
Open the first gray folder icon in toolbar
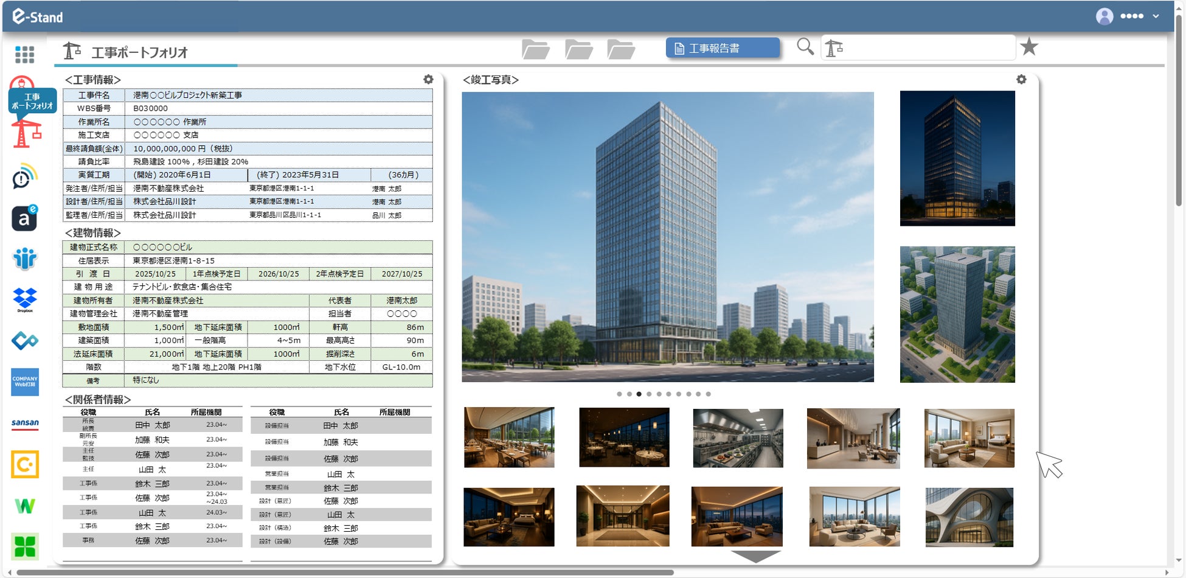536,49
